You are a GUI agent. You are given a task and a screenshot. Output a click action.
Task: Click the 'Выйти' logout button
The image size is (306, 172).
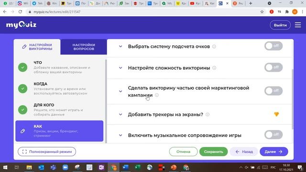point(280,25)
